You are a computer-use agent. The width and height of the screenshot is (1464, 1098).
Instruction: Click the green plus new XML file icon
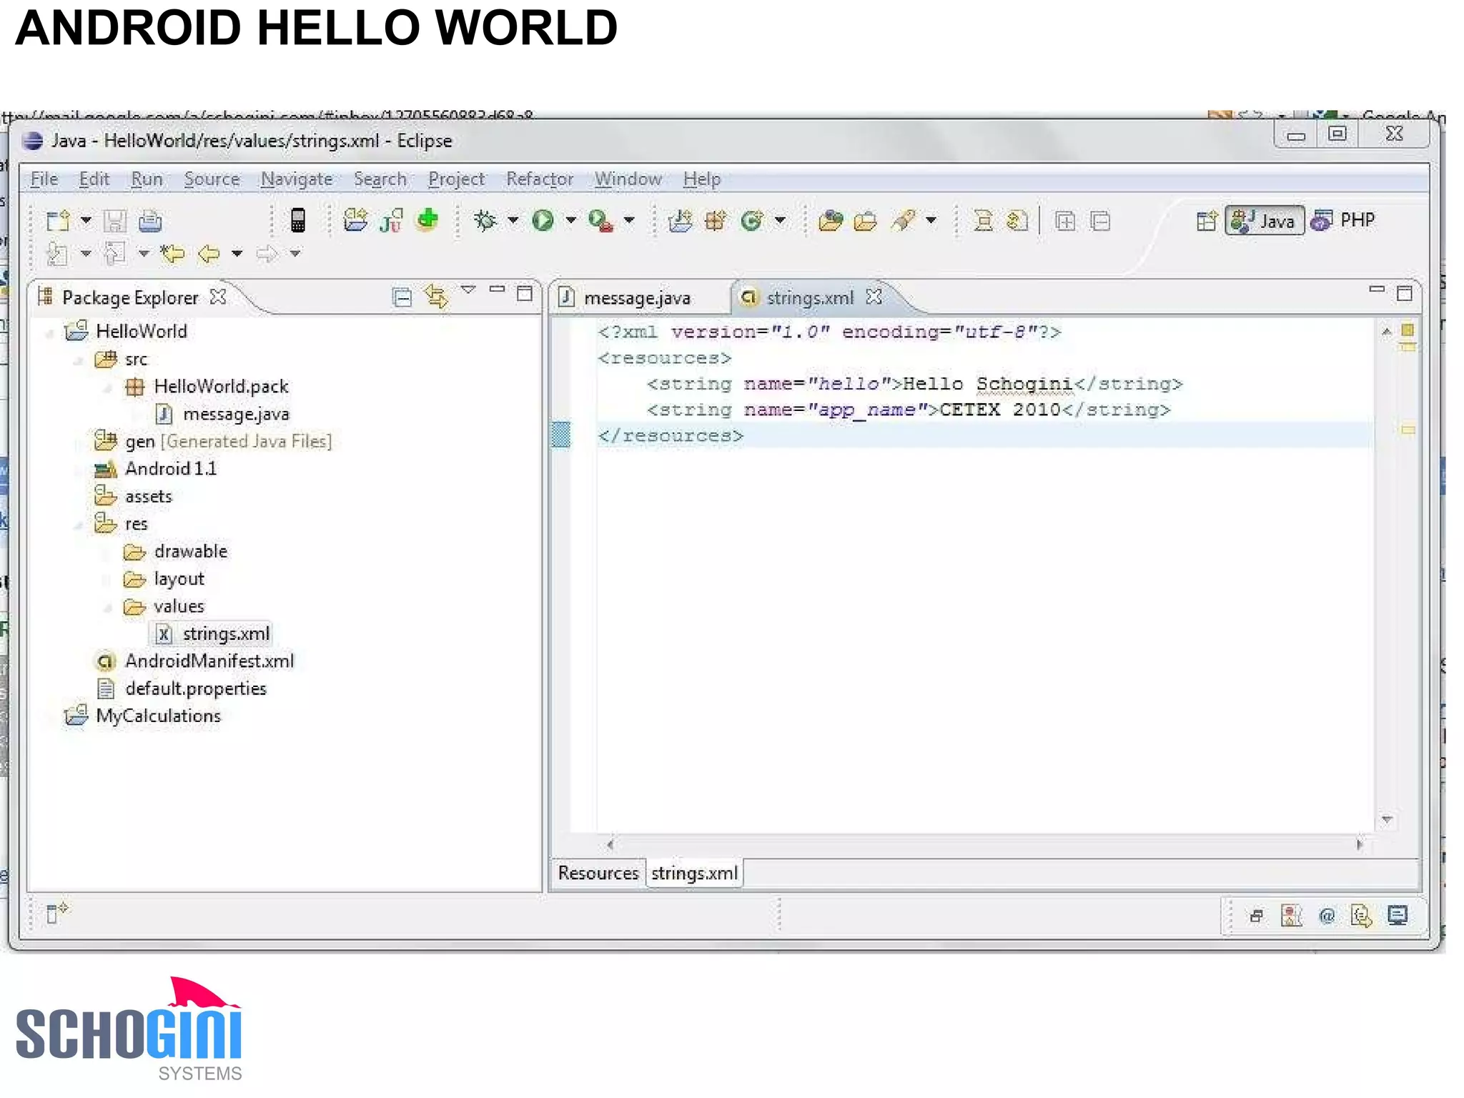click(427, 219)
